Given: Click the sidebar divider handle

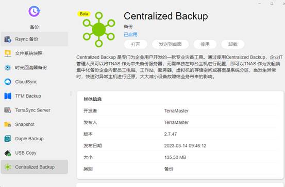Looking at the screenshot, I should coord(71,93).
